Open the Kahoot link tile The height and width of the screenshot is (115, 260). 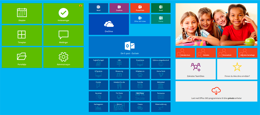pos(119,107)
